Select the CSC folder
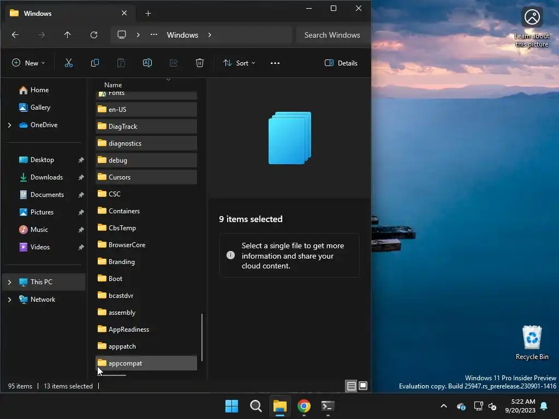The height and width of the screenshot is (419, 559). [x=146, y=194]
